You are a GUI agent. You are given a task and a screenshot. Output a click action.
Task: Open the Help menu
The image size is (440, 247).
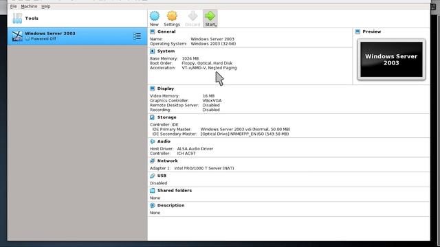click(46, 6)
